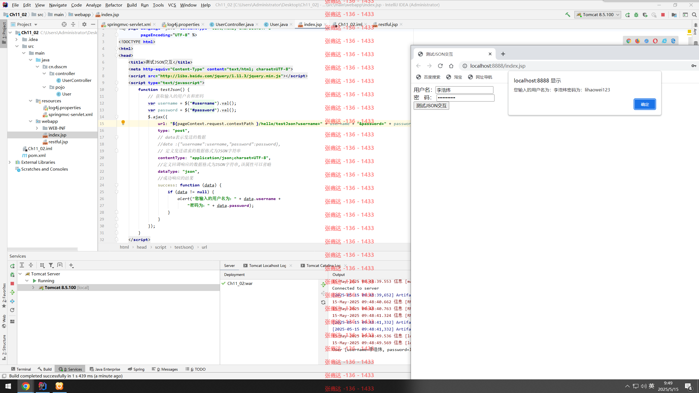Click 网址导航 bookmark in Chrome
Screen dimensions: 699x393
click(x=480, y=77)
